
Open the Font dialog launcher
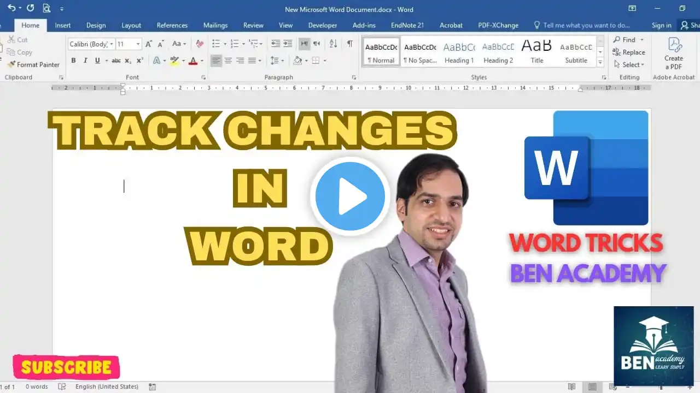click(204, 78)
